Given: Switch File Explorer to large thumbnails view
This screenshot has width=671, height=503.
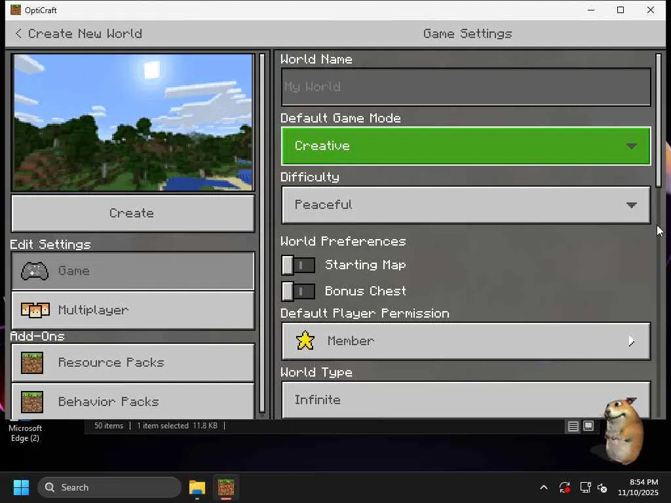Looking at the screenshot, I should pos(588,426).
